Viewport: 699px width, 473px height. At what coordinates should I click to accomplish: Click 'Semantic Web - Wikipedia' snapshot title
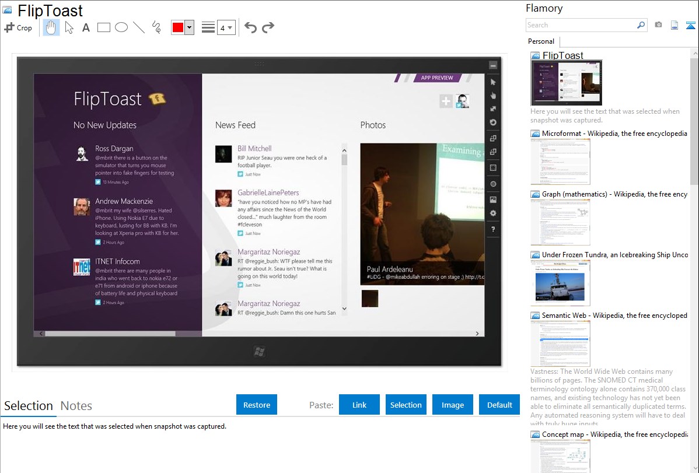tap(615, 316)
